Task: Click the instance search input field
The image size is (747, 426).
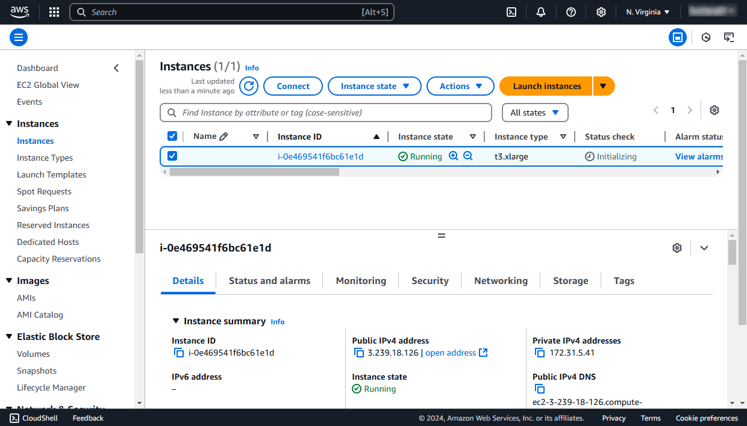Action: point(325,113)
